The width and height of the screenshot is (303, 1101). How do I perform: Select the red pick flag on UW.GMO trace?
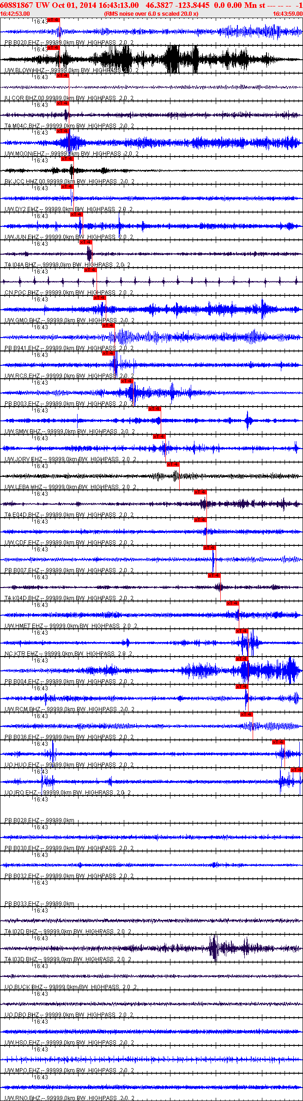click(100, 298)
